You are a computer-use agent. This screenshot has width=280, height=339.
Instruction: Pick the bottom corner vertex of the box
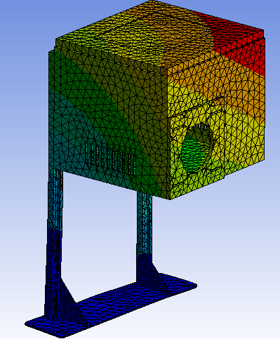coord(170,199)
